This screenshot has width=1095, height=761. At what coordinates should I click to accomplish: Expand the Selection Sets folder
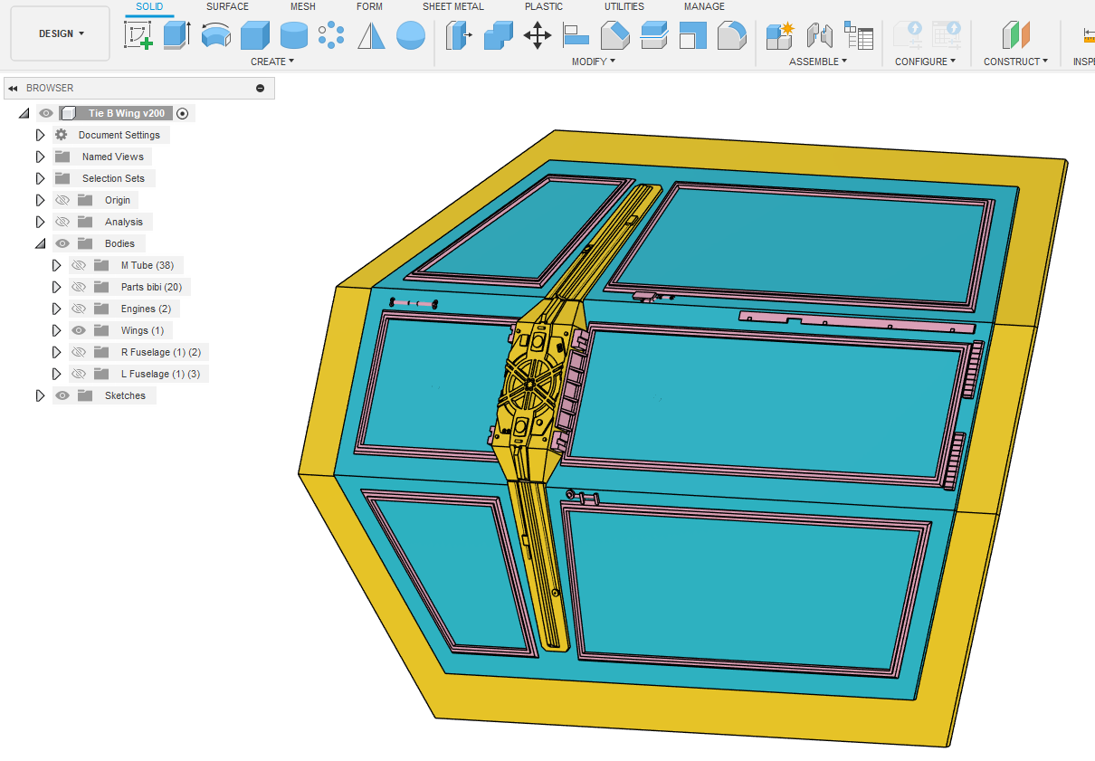pyautogui.click(x=40, y=178)
